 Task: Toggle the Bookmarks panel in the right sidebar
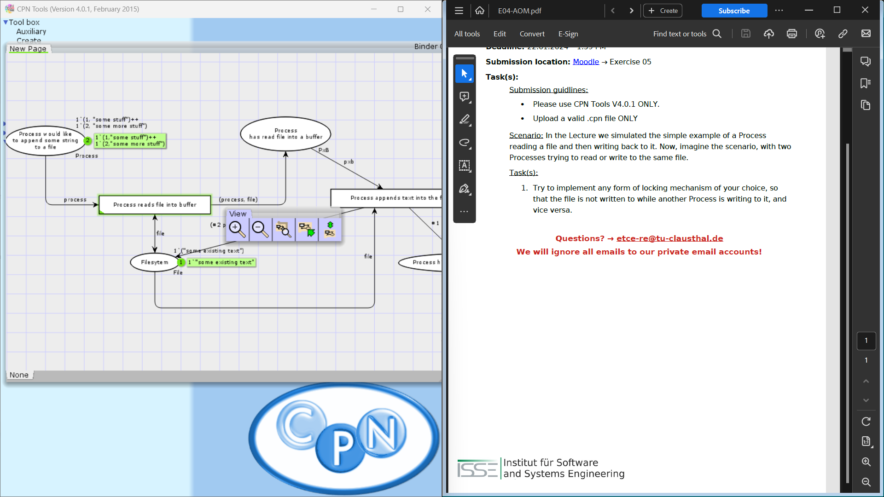click(865, 83)
